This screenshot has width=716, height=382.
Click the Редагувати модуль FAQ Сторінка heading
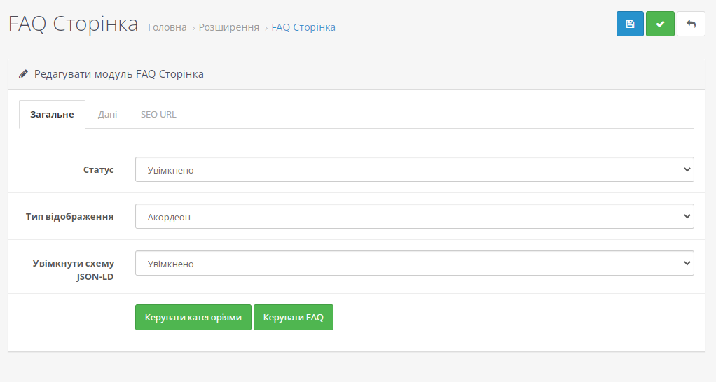pyautogui.click(x=118, y=74)
